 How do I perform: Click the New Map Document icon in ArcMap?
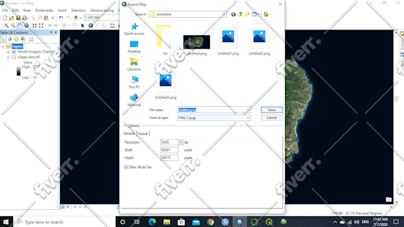(x=5, y=18)
